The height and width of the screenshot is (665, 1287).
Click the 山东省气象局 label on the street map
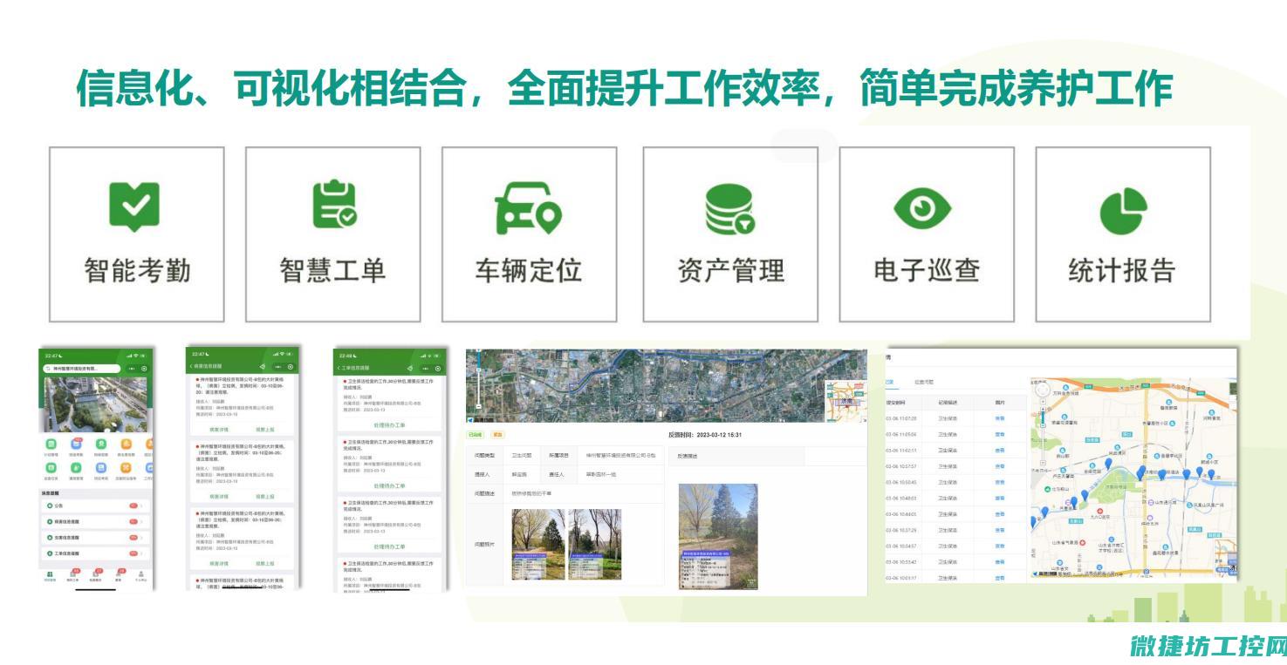pos(1065,542)
